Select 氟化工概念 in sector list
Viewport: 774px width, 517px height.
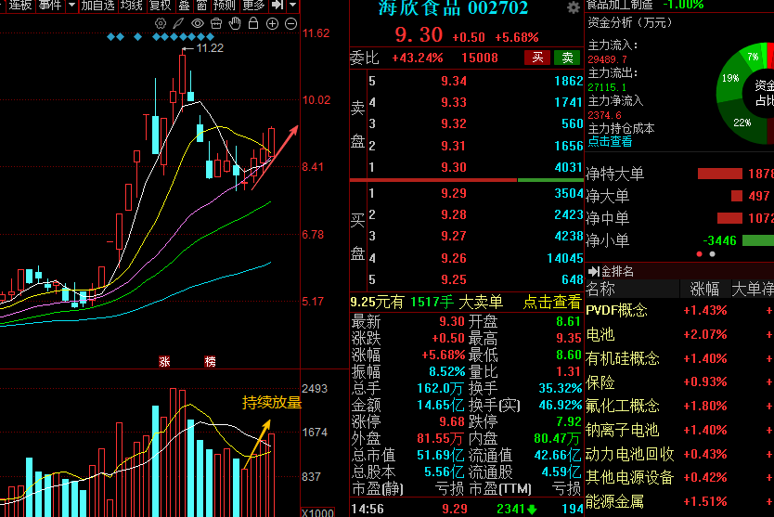(x=623, y=406)
